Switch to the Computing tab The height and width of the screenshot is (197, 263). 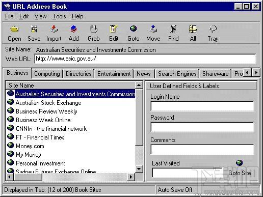click(47, 74)
